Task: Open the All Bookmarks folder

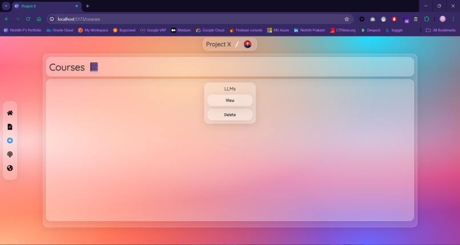Action: [441, 30]
